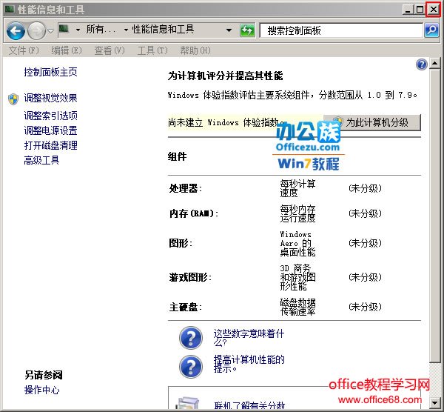Click 磁盘数据传输速率 description text

tap(297, 307)
